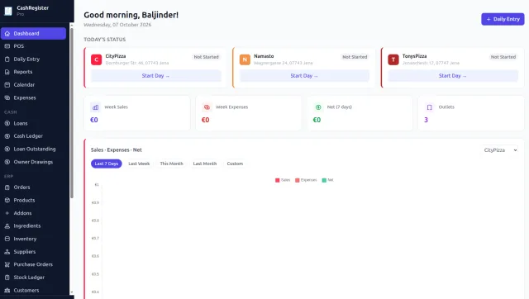Start Day for CityPizza
This screenshot has width=529, height=299.
(x=156, y=76)
